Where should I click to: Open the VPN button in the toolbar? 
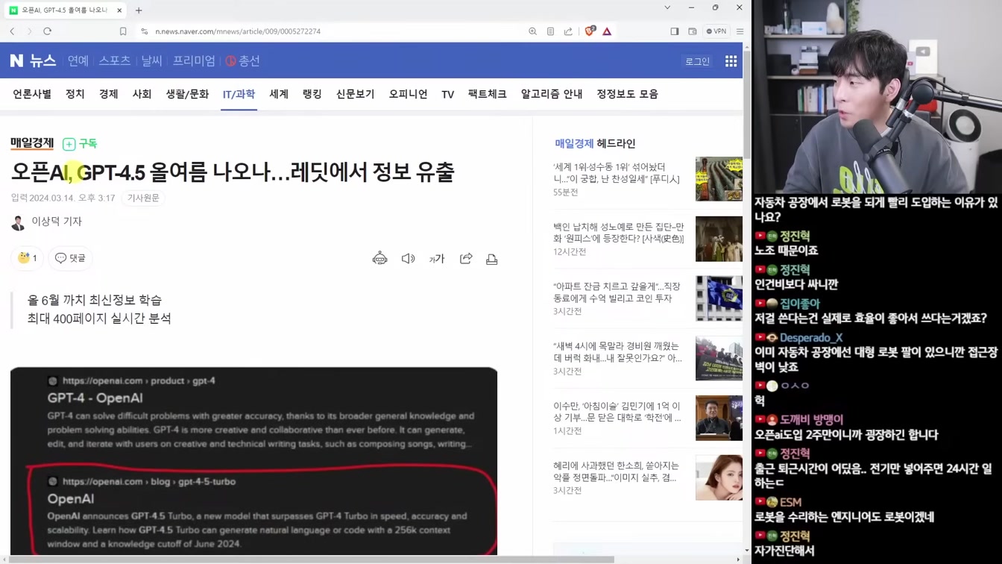click(716, 31)
